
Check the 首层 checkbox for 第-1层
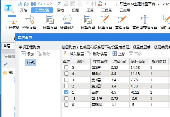click(66, 98)
